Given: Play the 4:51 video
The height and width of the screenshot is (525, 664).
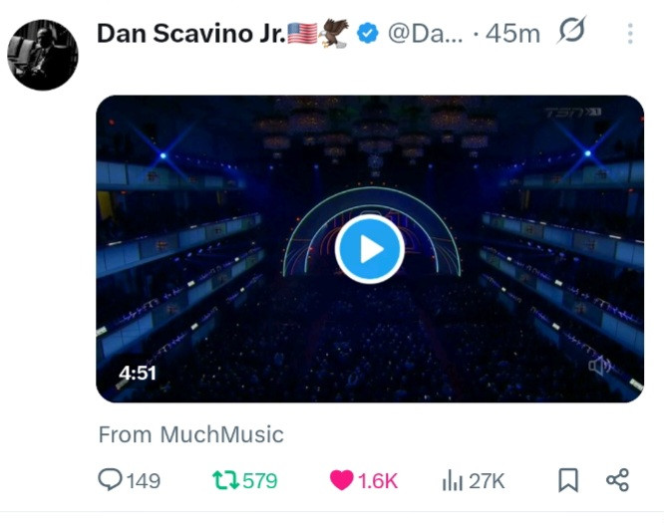Looking at the screenshot, I should pos(369,249).
